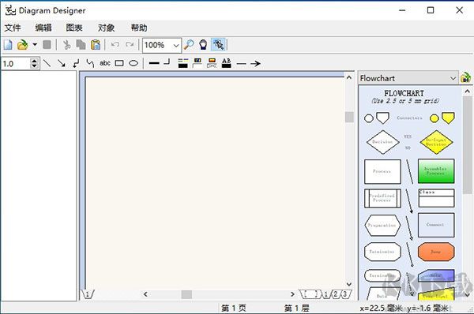This screenshot has height=314, width=474.
Task: Click palette panel scroll up arrow
Action: point(468,91)
